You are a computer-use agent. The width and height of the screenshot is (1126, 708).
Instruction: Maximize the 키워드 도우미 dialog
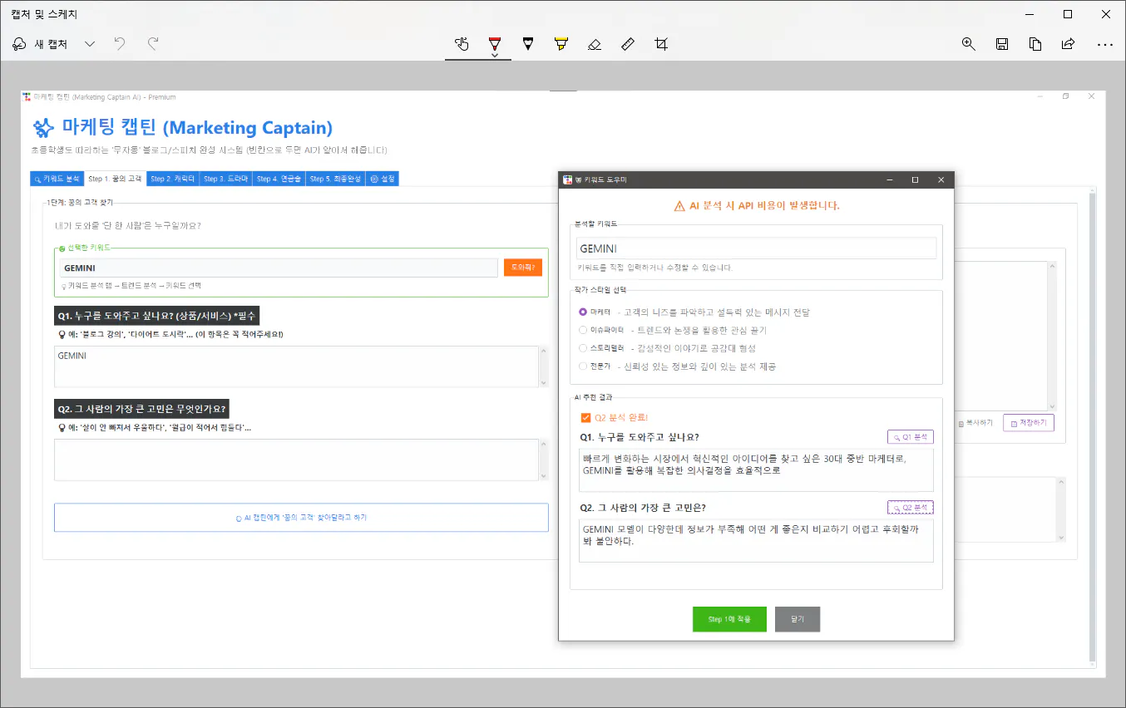coord(915,179)
